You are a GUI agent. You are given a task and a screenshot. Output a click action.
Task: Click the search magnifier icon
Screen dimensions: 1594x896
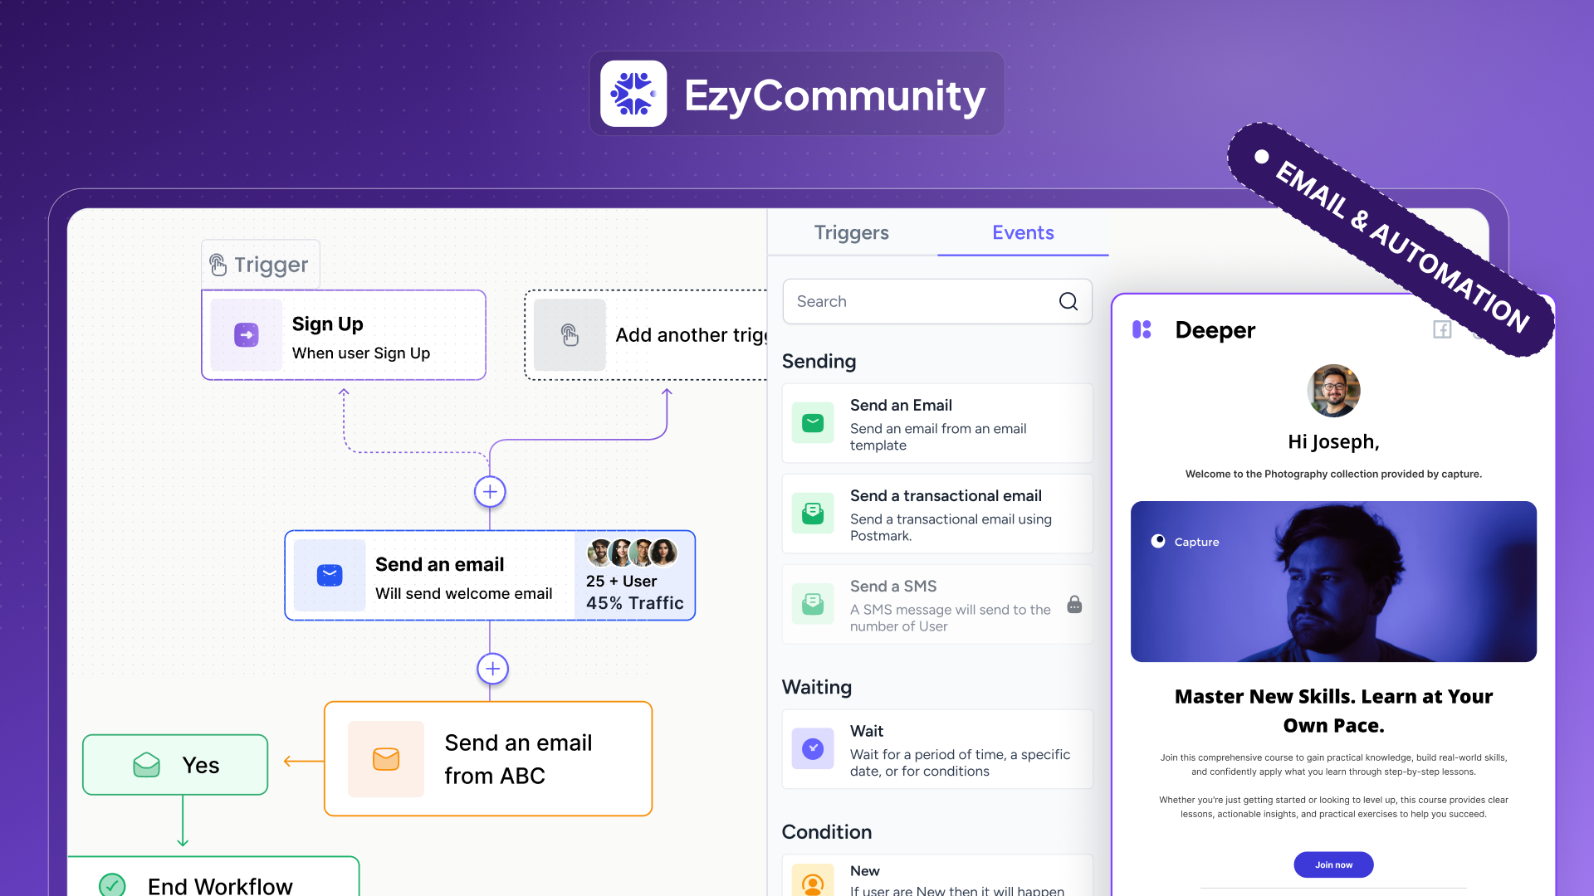[x=1068, y=301]
